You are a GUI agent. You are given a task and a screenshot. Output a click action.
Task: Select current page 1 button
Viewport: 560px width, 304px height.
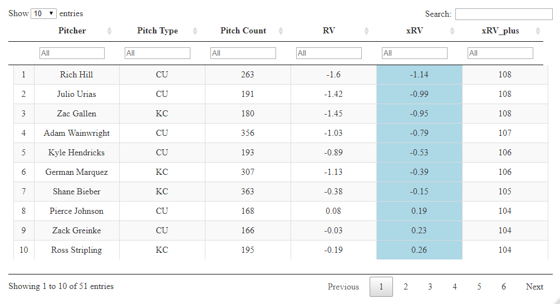(381, 287)
